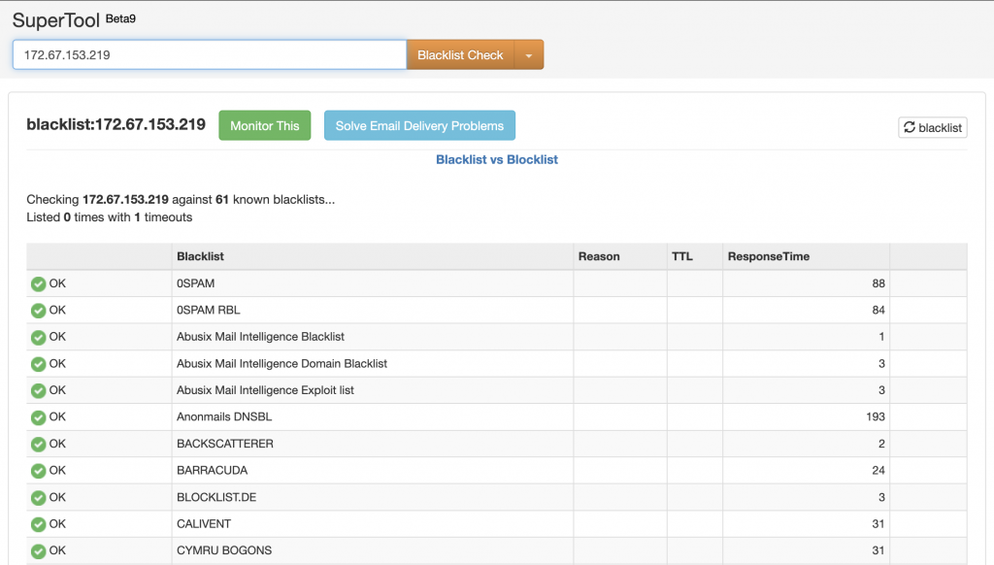Click the green checkmark icon in 0SPAM RBL row

[38, 311]
